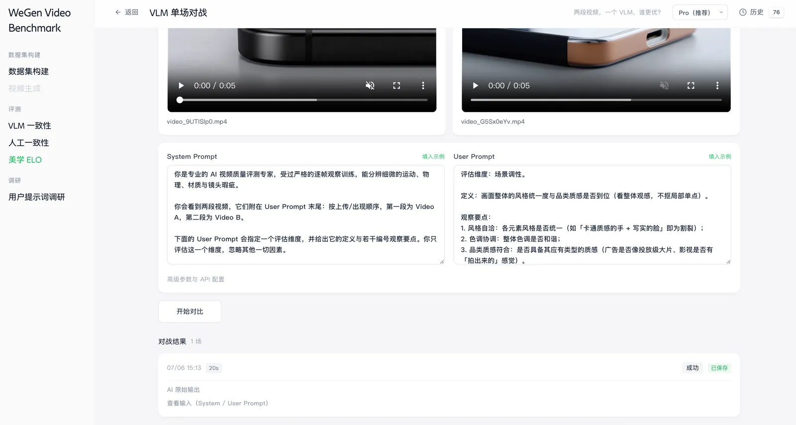Select 美学 ELO in the sidebar
796x425 pixels.
pos(25,160)
